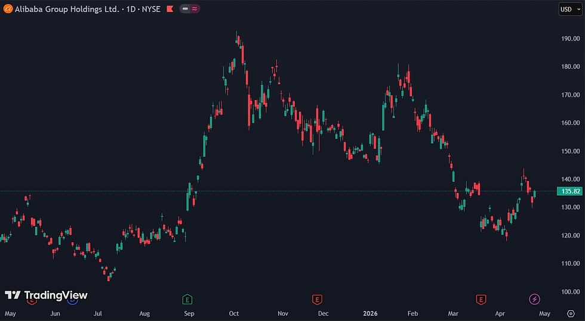Click the 190.00 price scale label
Image resolution: width=585 pixels, height=321 pixels.
571,38
